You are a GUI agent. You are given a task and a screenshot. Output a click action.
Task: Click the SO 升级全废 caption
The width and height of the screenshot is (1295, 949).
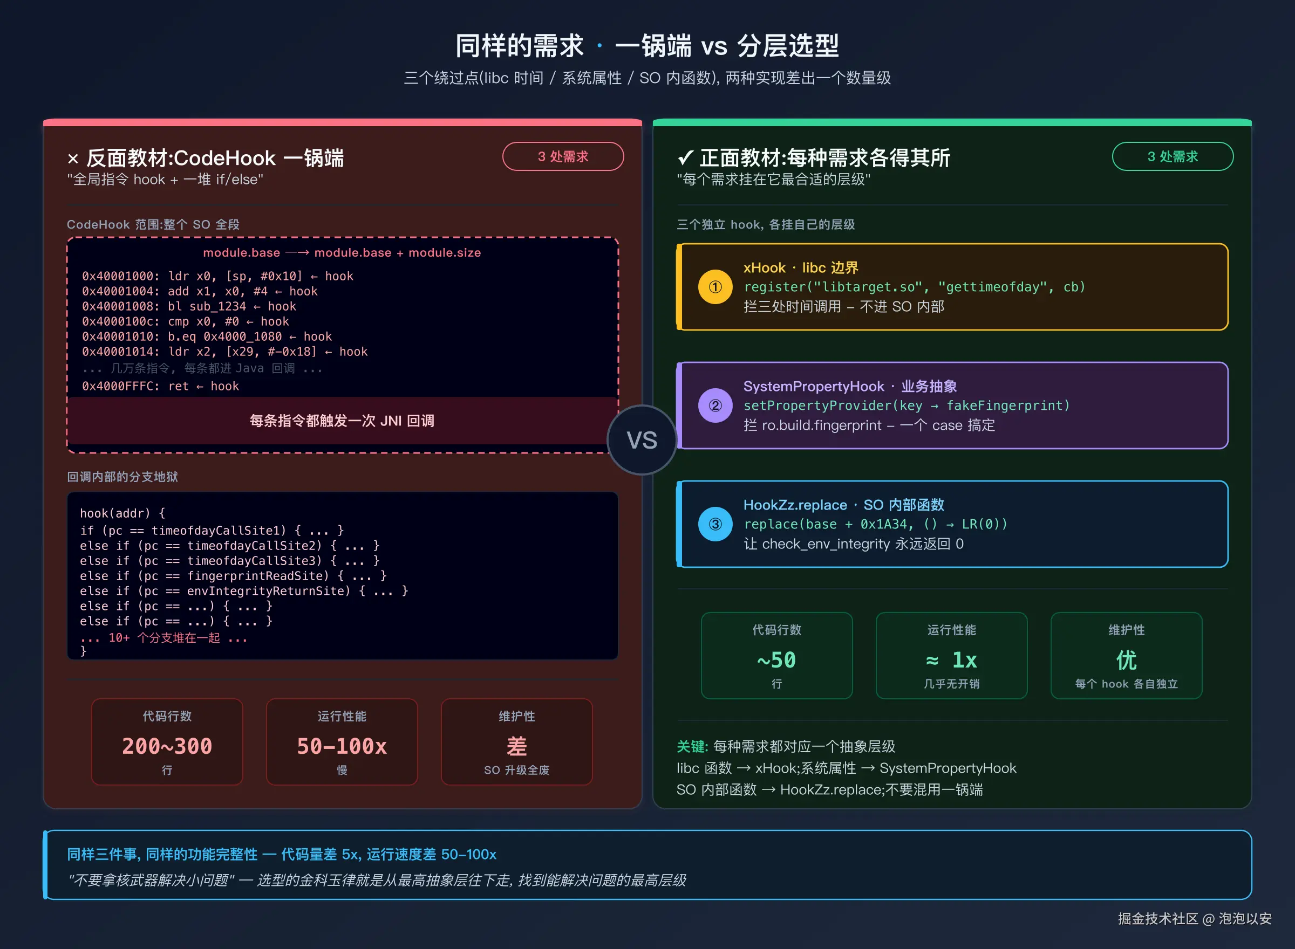tap(517, 770)
